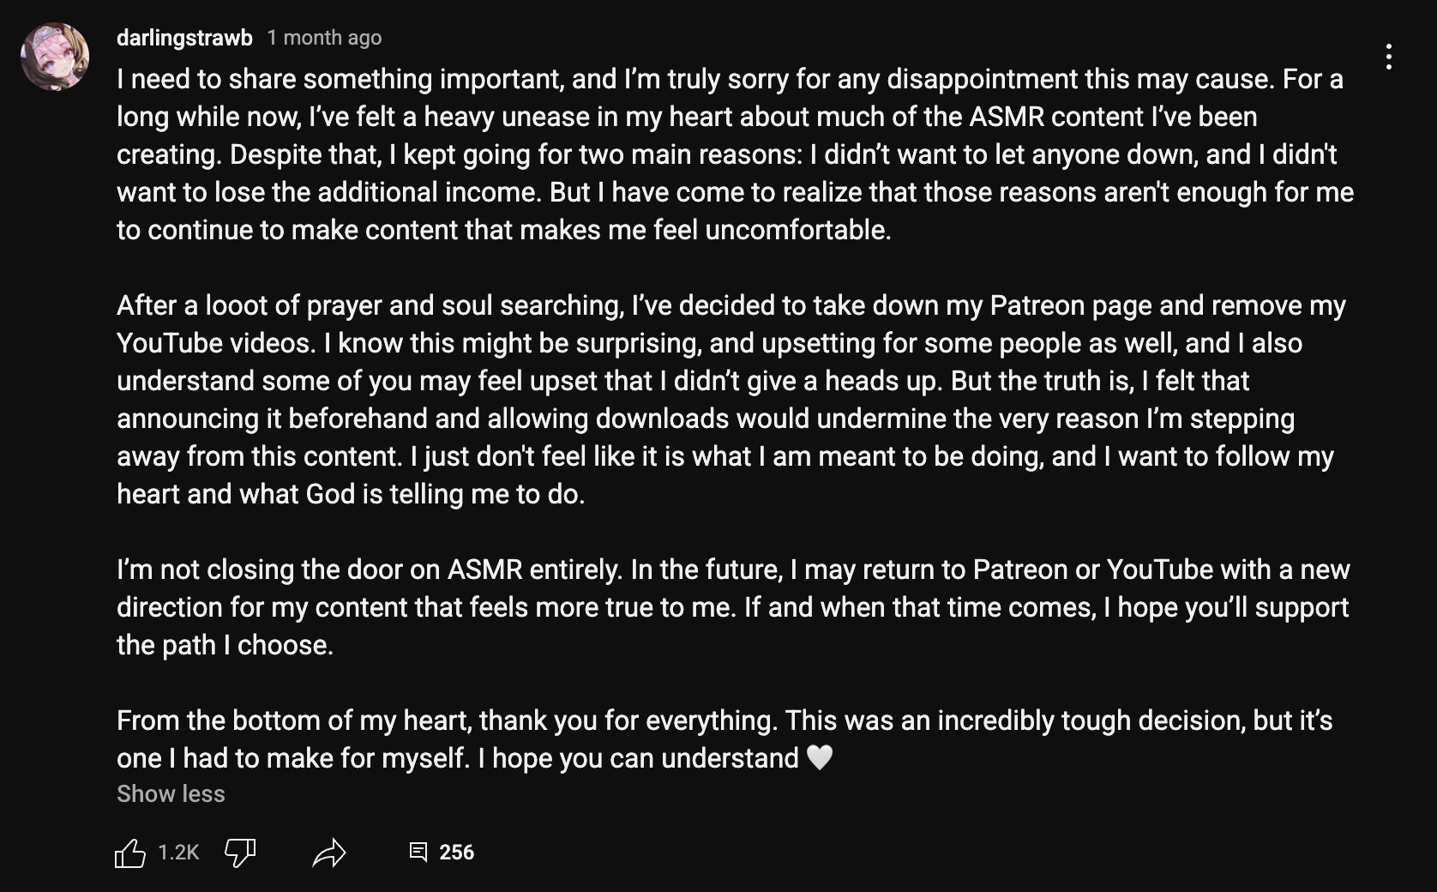
Task: Collapse the post with Show less
Action: click(171, 794)
